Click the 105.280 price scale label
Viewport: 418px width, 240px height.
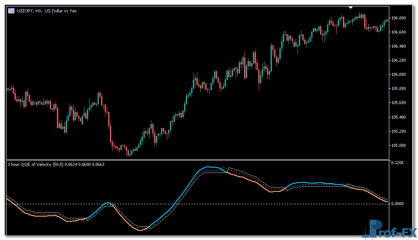399,131
